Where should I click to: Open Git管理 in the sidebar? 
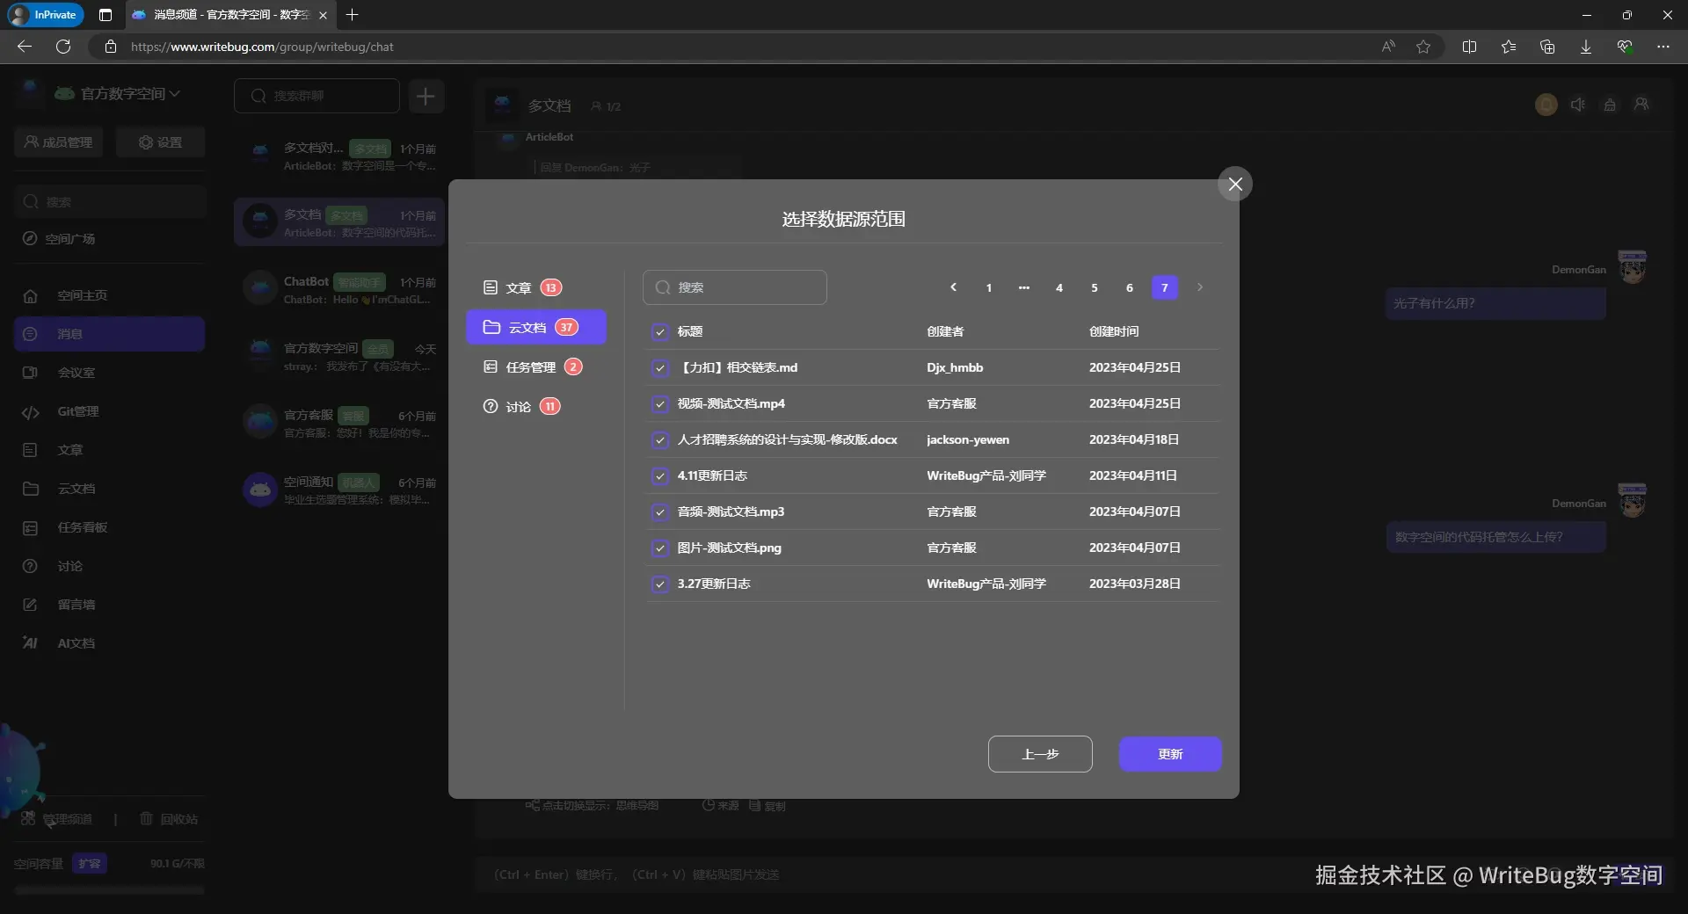pyautogui.click(x=78, y=411)
